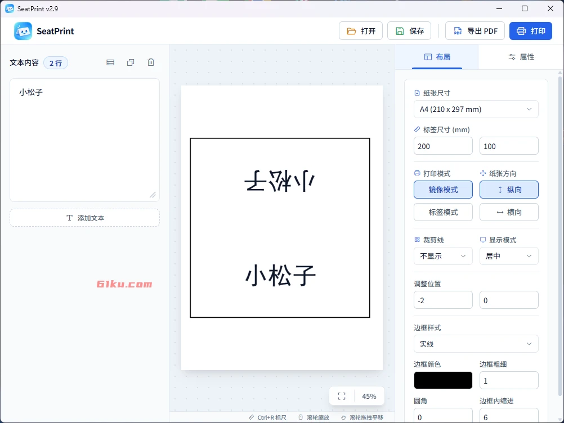This screenshot has height=423, width=564.
Task: Click the position field showing 0
Action: click(x=509, y=300)
